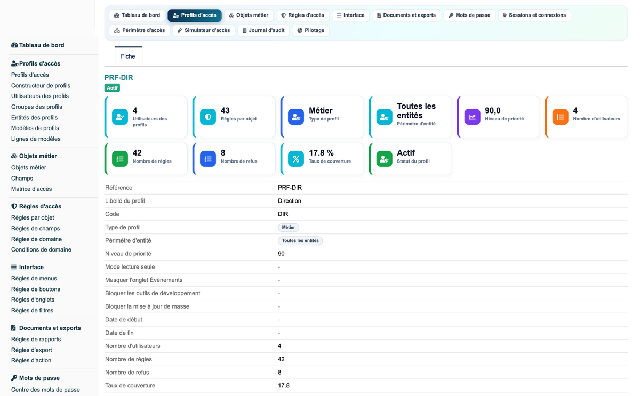
Task: Click the green Actif status badge
Action: pyautogui.click(x=112, y=88)
